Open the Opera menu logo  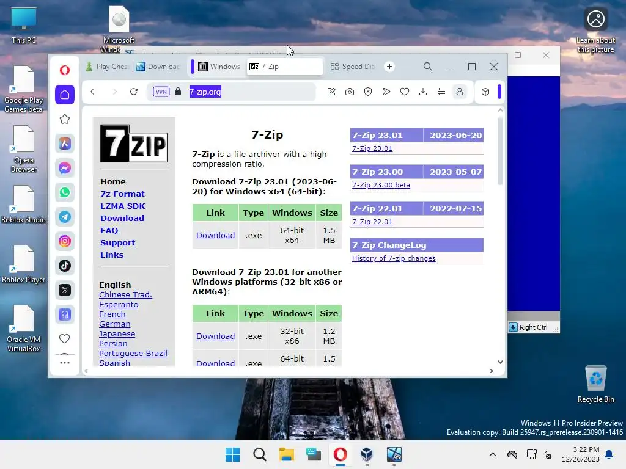tap(65, 70)
